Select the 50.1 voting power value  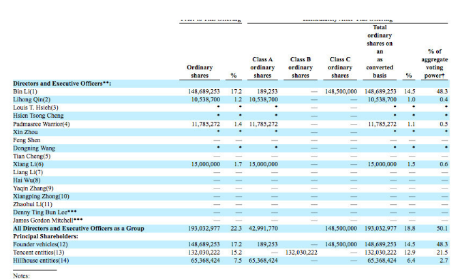point(441,229)
